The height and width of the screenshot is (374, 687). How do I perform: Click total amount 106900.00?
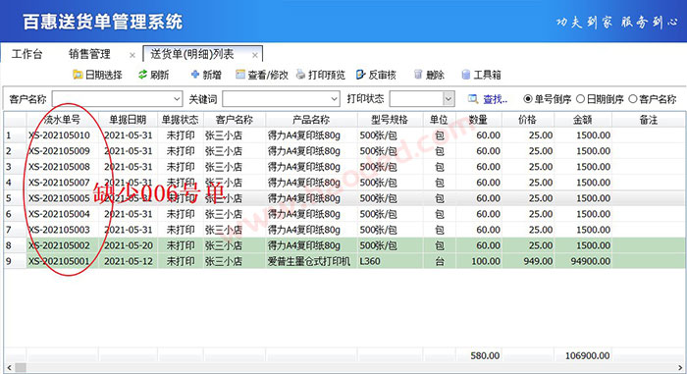587,355
